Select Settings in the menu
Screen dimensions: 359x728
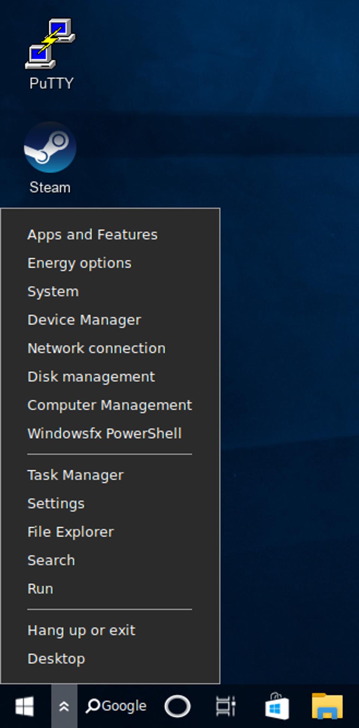click(x=55, y=504)
